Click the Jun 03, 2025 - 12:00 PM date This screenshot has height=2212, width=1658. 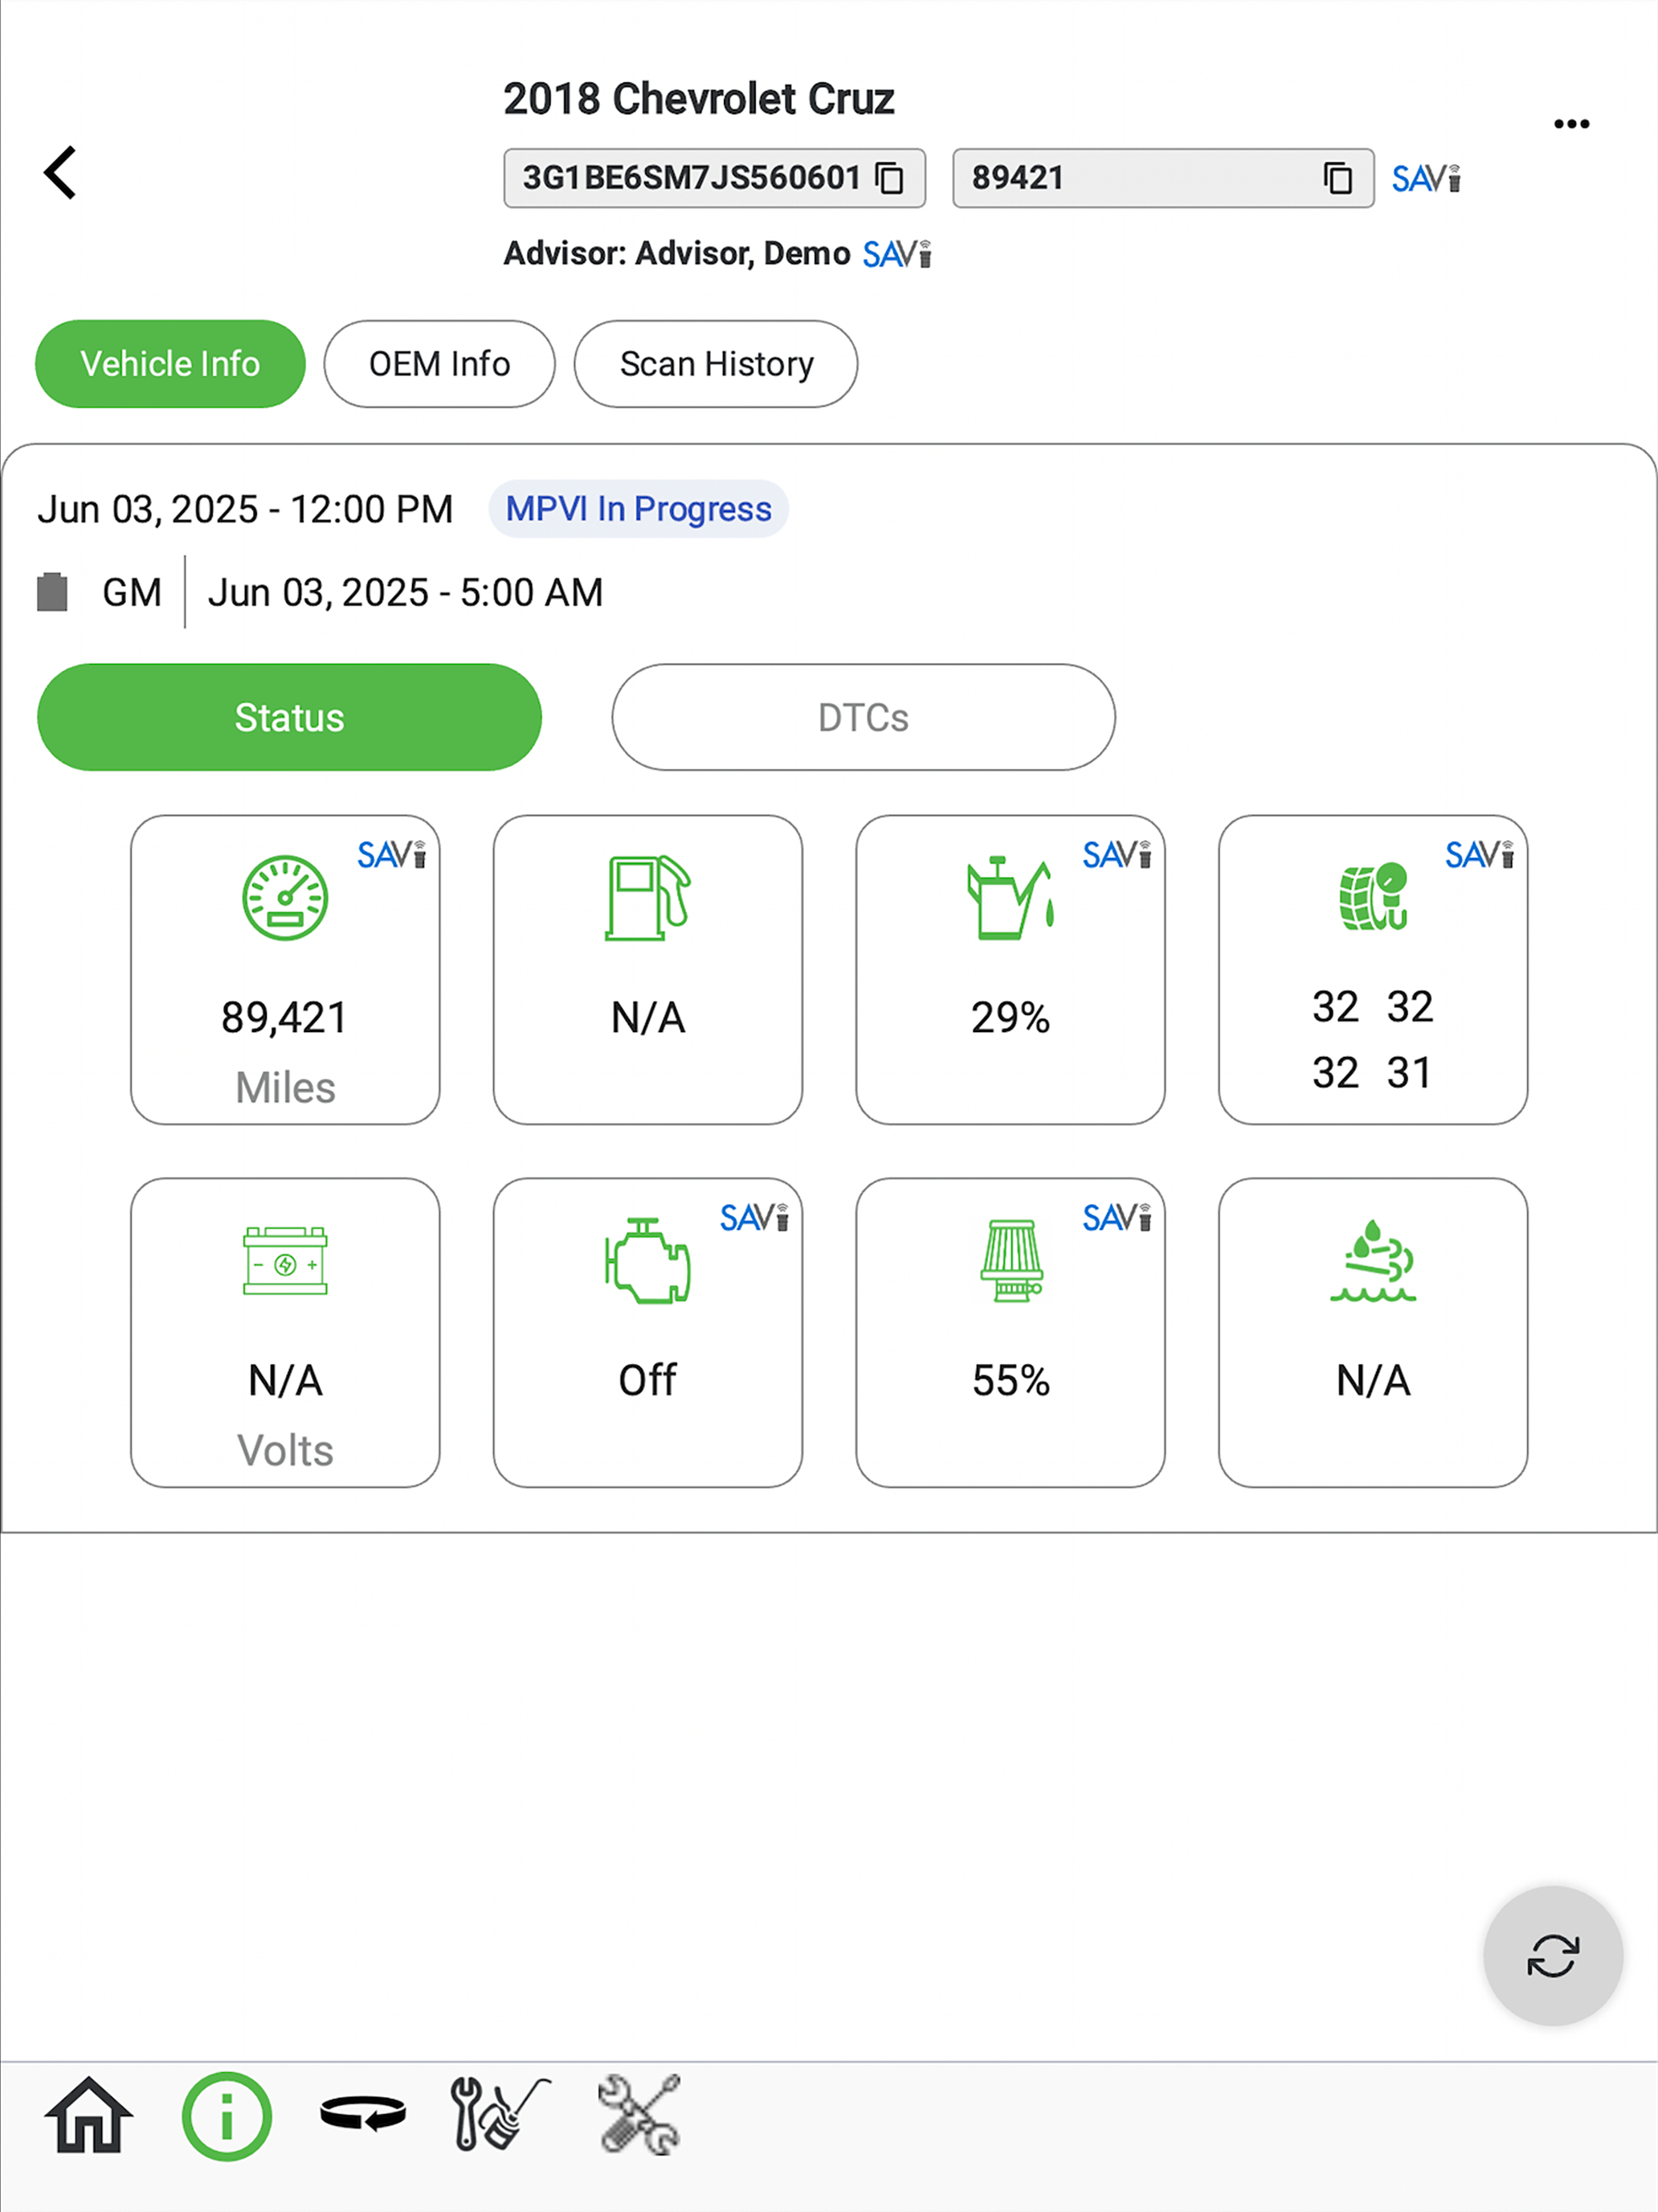[x=245, y=509]
